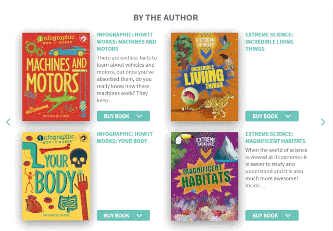The height and width of the screenshot is (231, 333).
Task: Open Extreme Science: Magnificent Habitats title link
Action: 276,138
